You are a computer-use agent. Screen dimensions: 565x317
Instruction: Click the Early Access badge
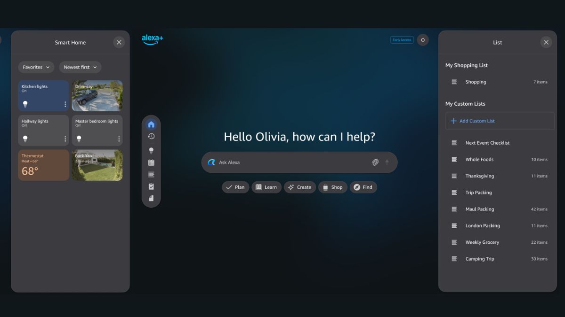click(402, 40)
